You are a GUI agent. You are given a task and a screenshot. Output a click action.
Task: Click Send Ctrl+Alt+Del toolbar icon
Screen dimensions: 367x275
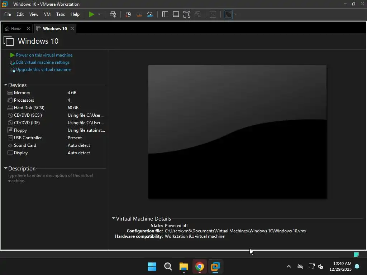pyautogui.click(x=113, y=14)
